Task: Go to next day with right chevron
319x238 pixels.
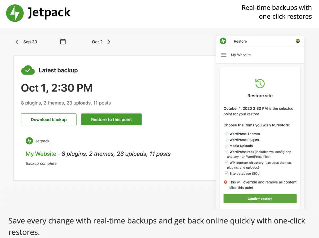Action: [109, 42]
